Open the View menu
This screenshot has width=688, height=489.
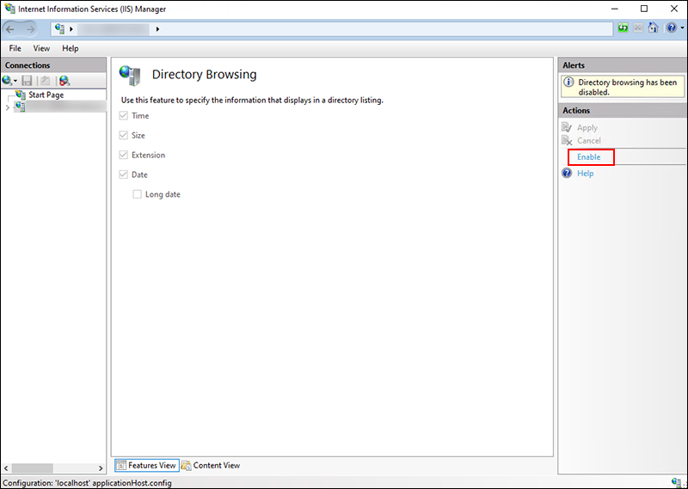pyautogui.click(x=41, y=48)
